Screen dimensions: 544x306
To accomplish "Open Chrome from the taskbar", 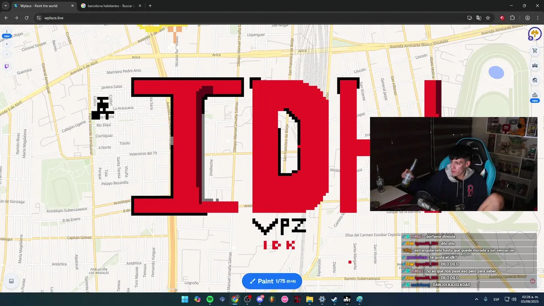I will point(235,299).
